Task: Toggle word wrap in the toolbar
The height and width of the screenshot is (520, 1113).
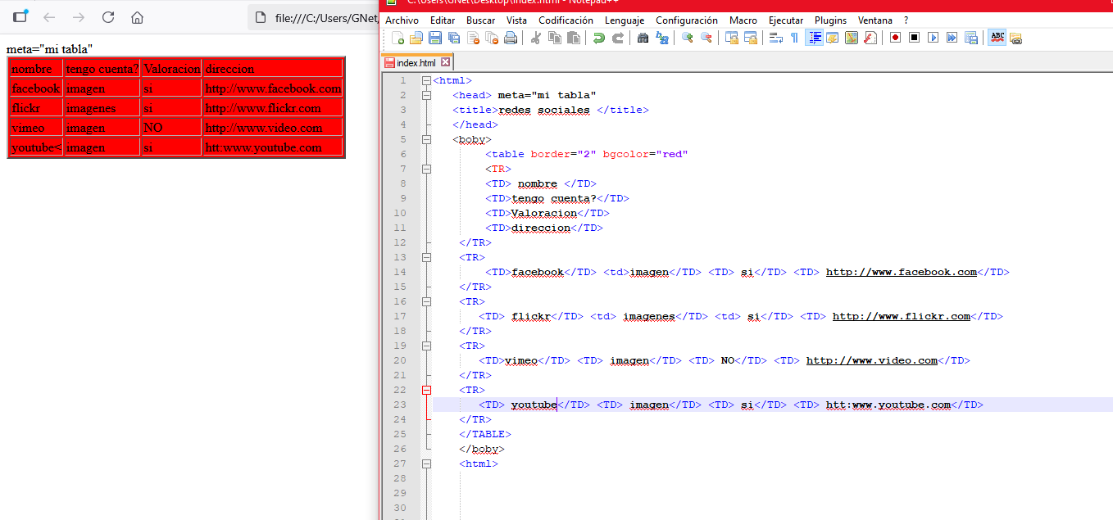Action: (x=775, y=38)
